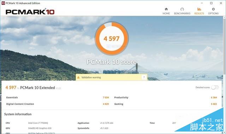Minimize the PCMark 10 window

click(202, 3)
